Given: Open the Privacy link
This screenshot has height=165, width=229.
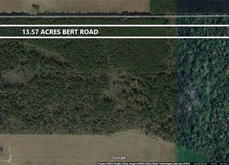Looking at the screenshot, I should 223,164.
